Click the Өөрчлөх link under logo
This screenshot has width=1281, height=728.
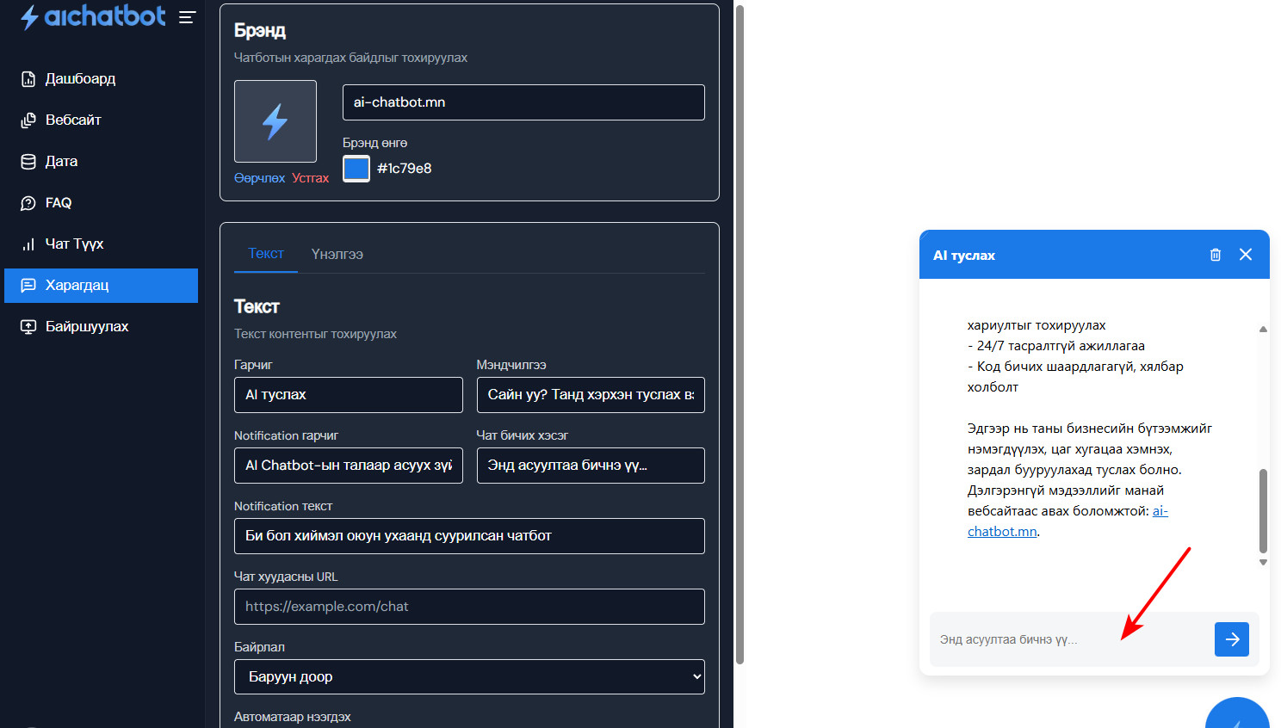pos(259,178)
